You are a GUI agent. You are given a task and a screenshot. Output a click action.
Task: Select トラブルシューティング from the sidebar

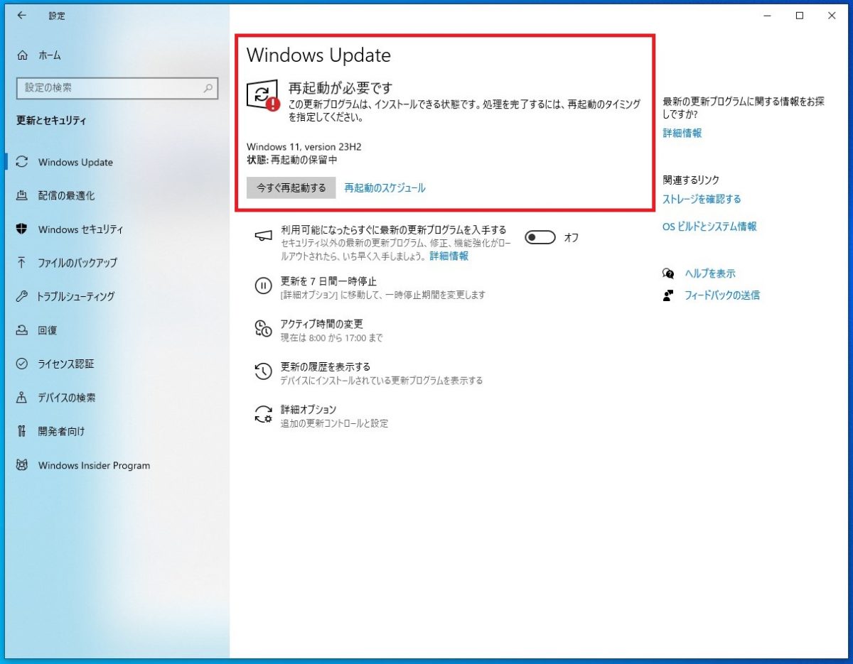click(76, 296)
